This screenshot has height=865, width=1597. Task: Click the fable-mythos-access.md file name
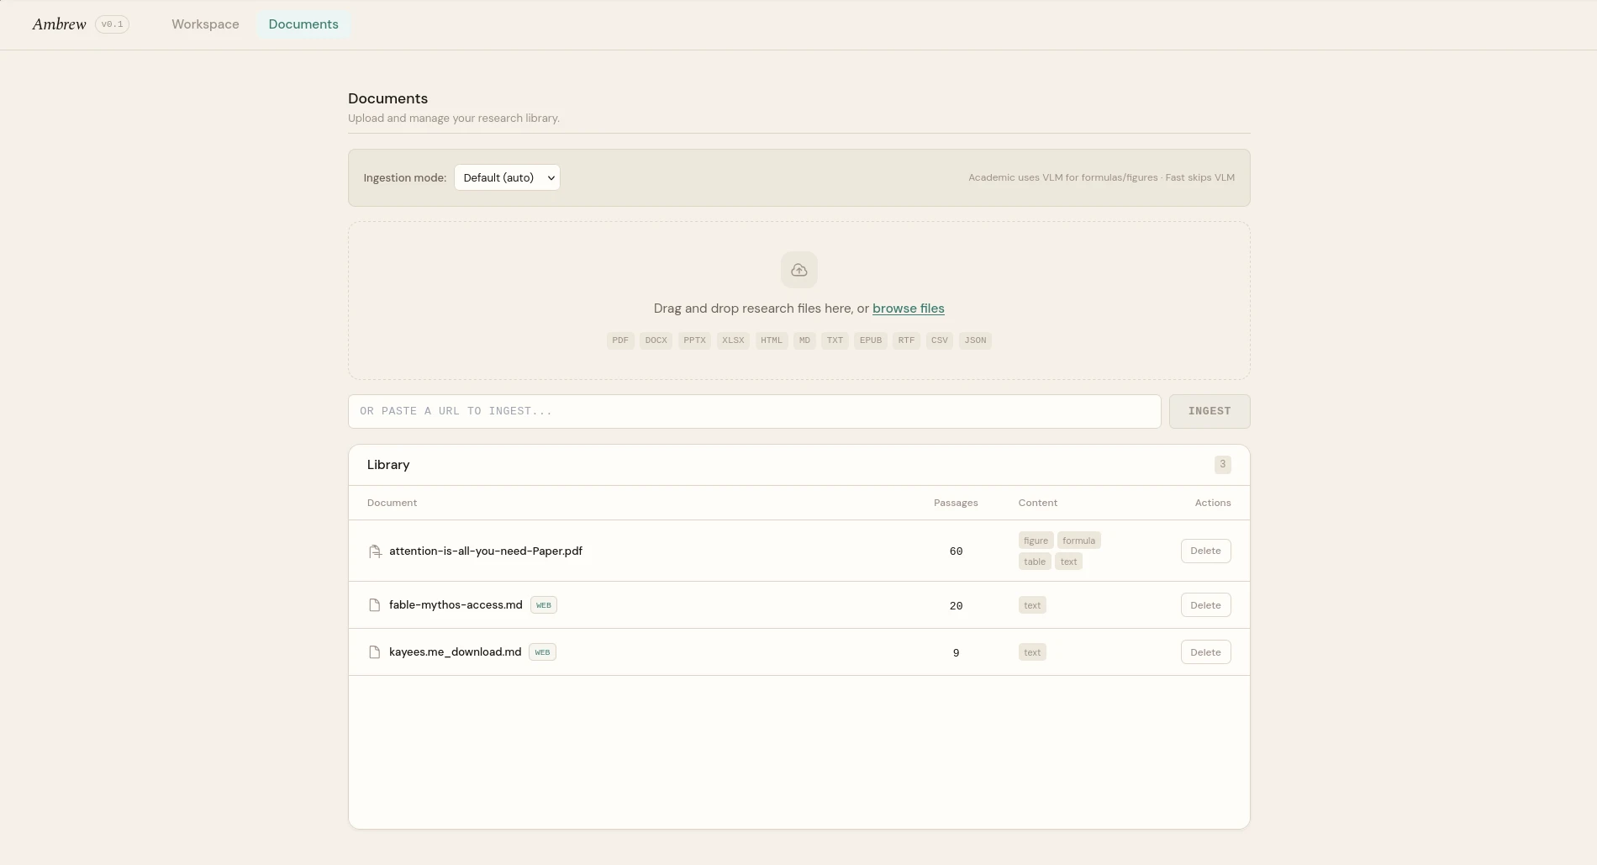456,605
